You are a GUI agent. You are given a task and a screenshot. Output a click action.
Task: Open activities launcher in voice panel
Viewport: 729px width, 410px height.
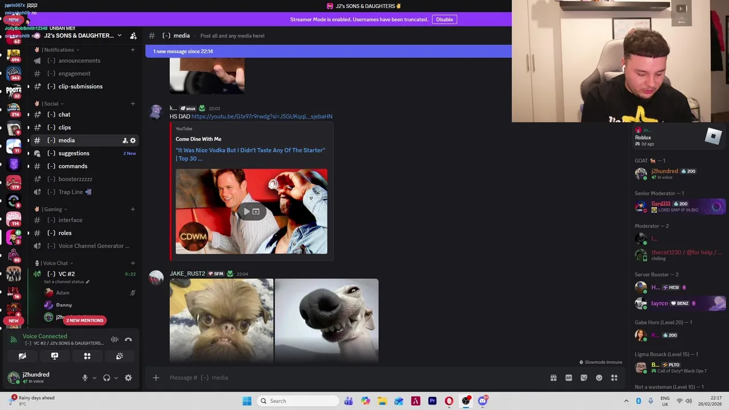pos(87,356)
